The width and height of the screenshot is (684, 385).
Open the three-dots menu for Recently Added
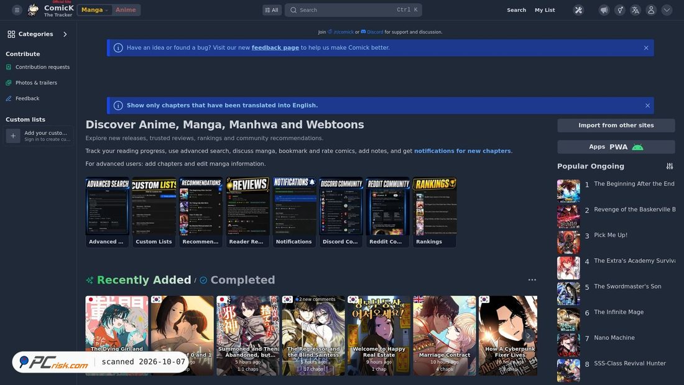click(532, 280)
